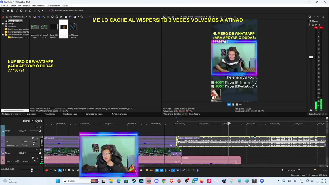Select Todos los medios tree item
The height and width of the screenshot is (185, 329).
(15, 21)
